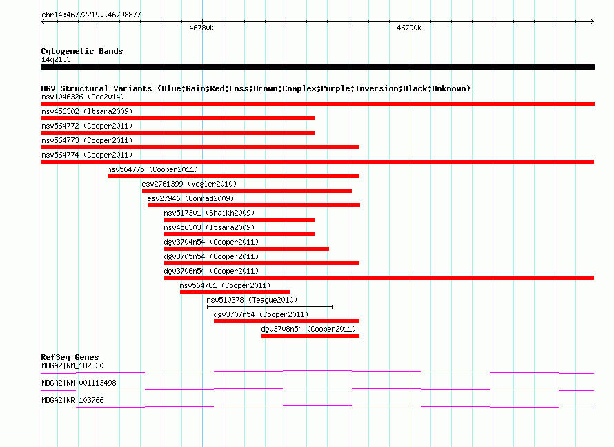Image resolution: width=614 pixels, height=447 pixels.
Task: Select the MDGA2|NM_001113498 gene label
Action: point(79,383)
